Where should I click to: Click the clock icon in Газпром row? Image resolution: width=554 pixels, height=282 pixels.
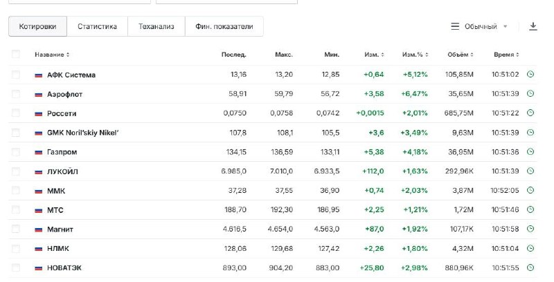[530, 152]
